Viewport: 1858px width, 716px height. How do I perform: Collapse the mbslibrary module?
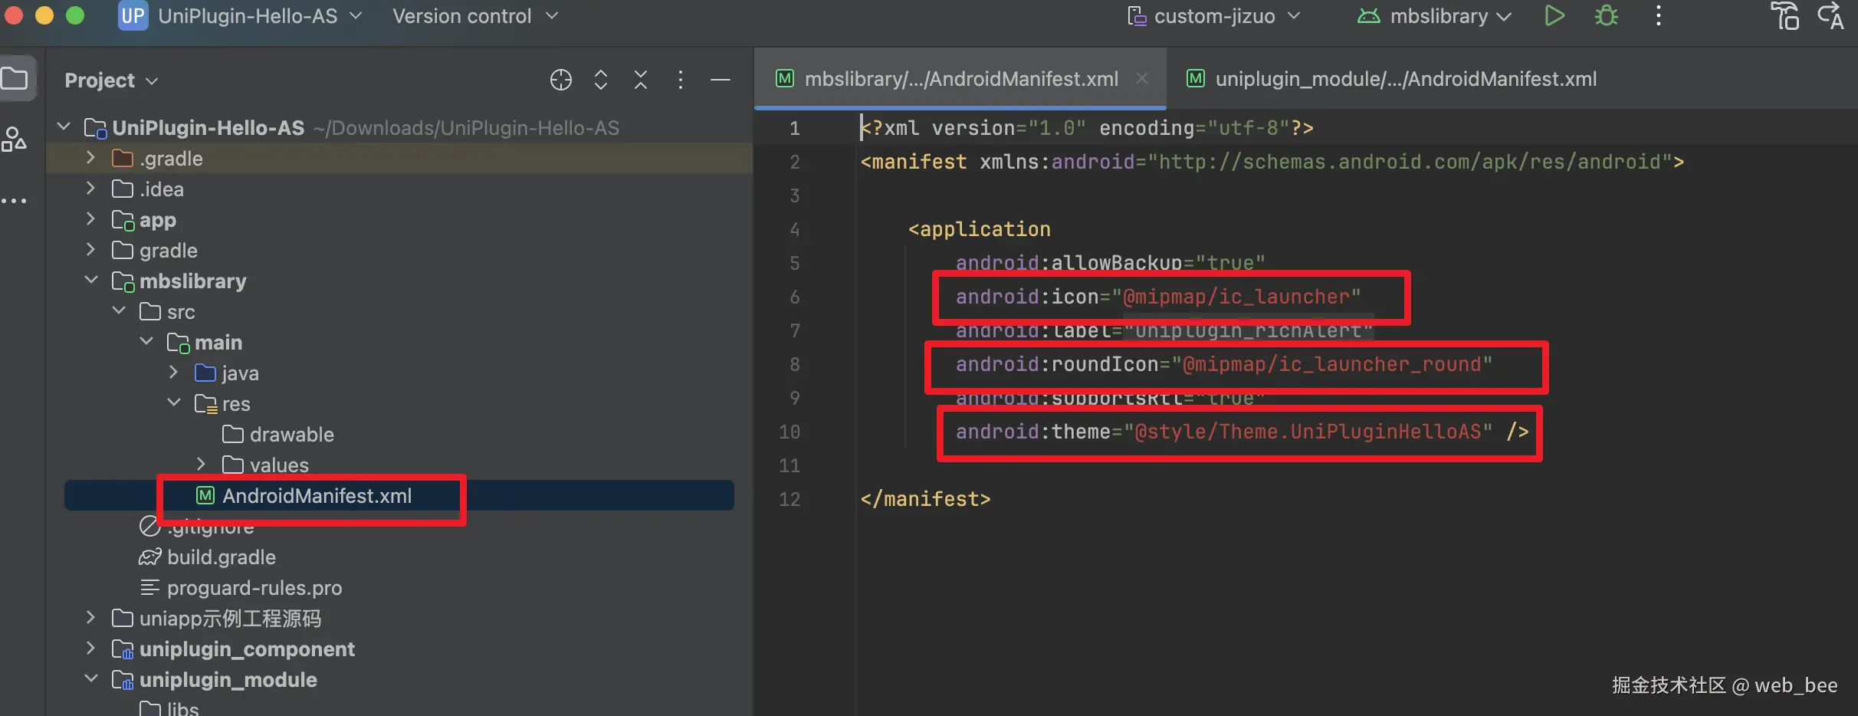[x=91, y=281]
